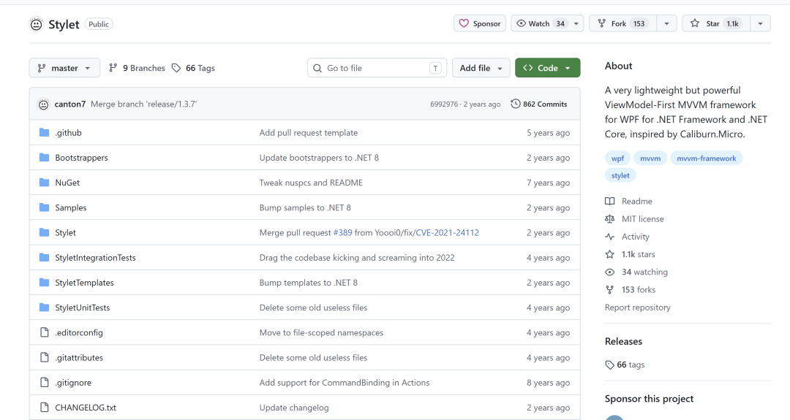This screenshot has height=420, width=790.
Task: Expand the Star lists dropdown arrow
Action: pos(760,23)
